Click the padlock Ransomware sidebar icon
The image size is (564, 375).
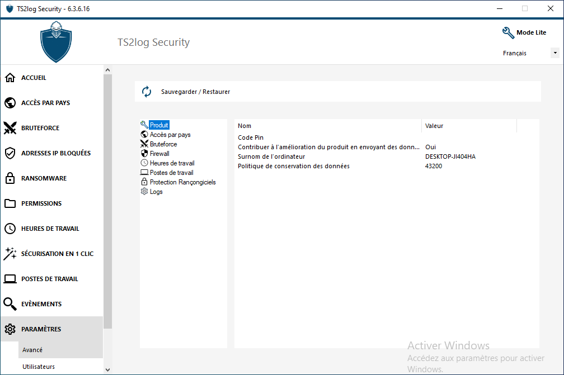tap(10, 178)
